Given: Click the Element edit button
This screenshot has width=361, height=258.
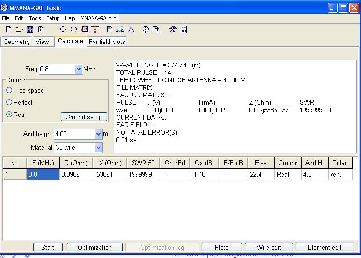Looking at the screenshot, I should click(325, 247).
